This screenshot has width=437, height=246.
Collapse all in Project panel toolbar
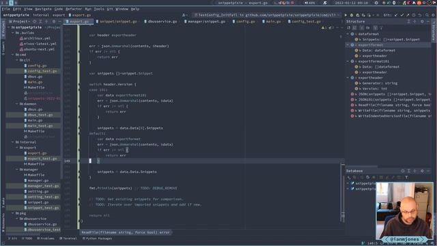pyautogui.click(x=46, y=21)
